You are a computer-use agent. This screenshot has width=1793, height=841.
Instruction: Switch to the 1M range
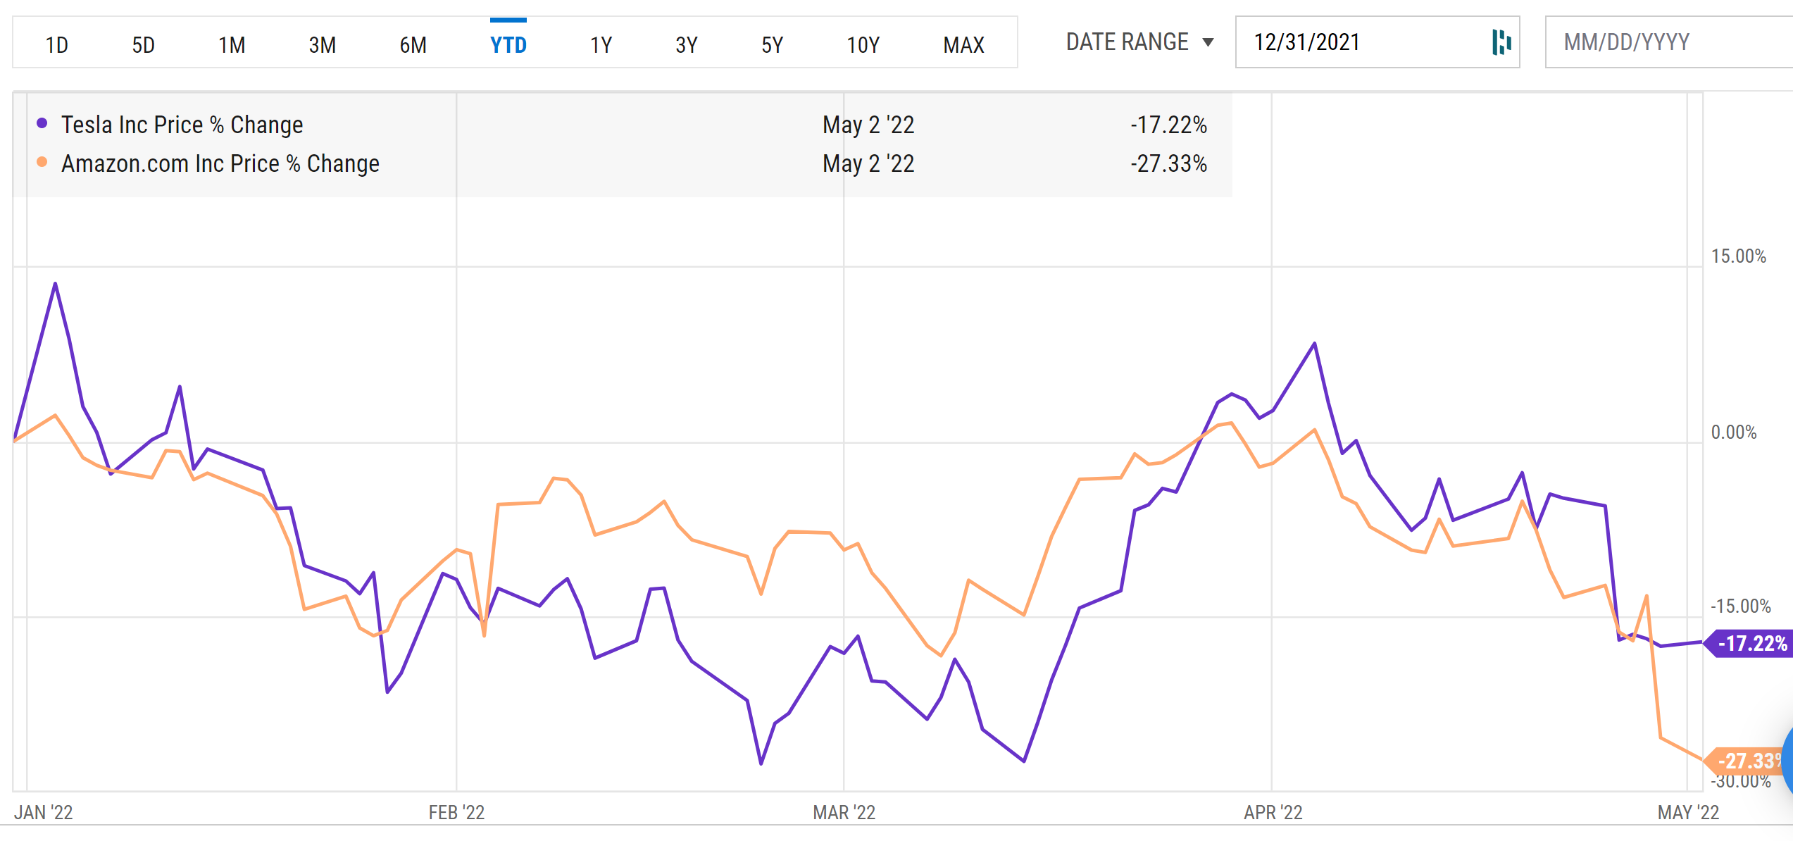[x=232, y=45]
